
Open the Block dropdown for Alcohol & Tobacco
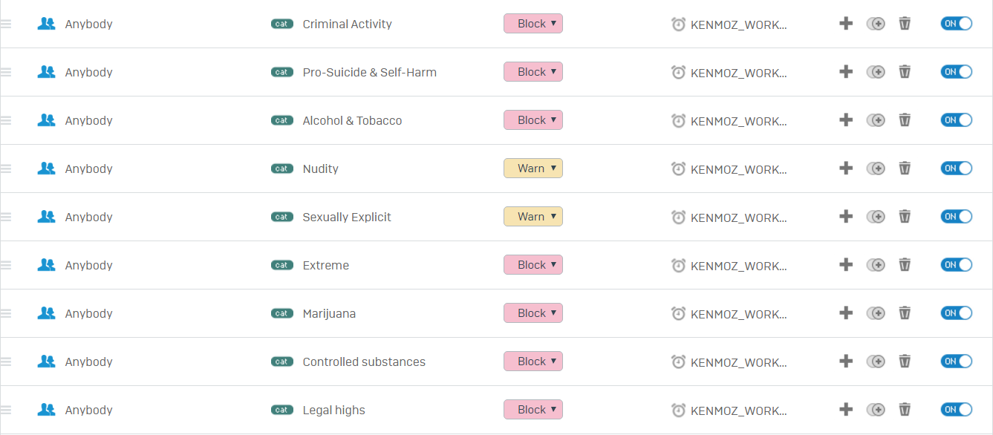(x=533, y=120)
